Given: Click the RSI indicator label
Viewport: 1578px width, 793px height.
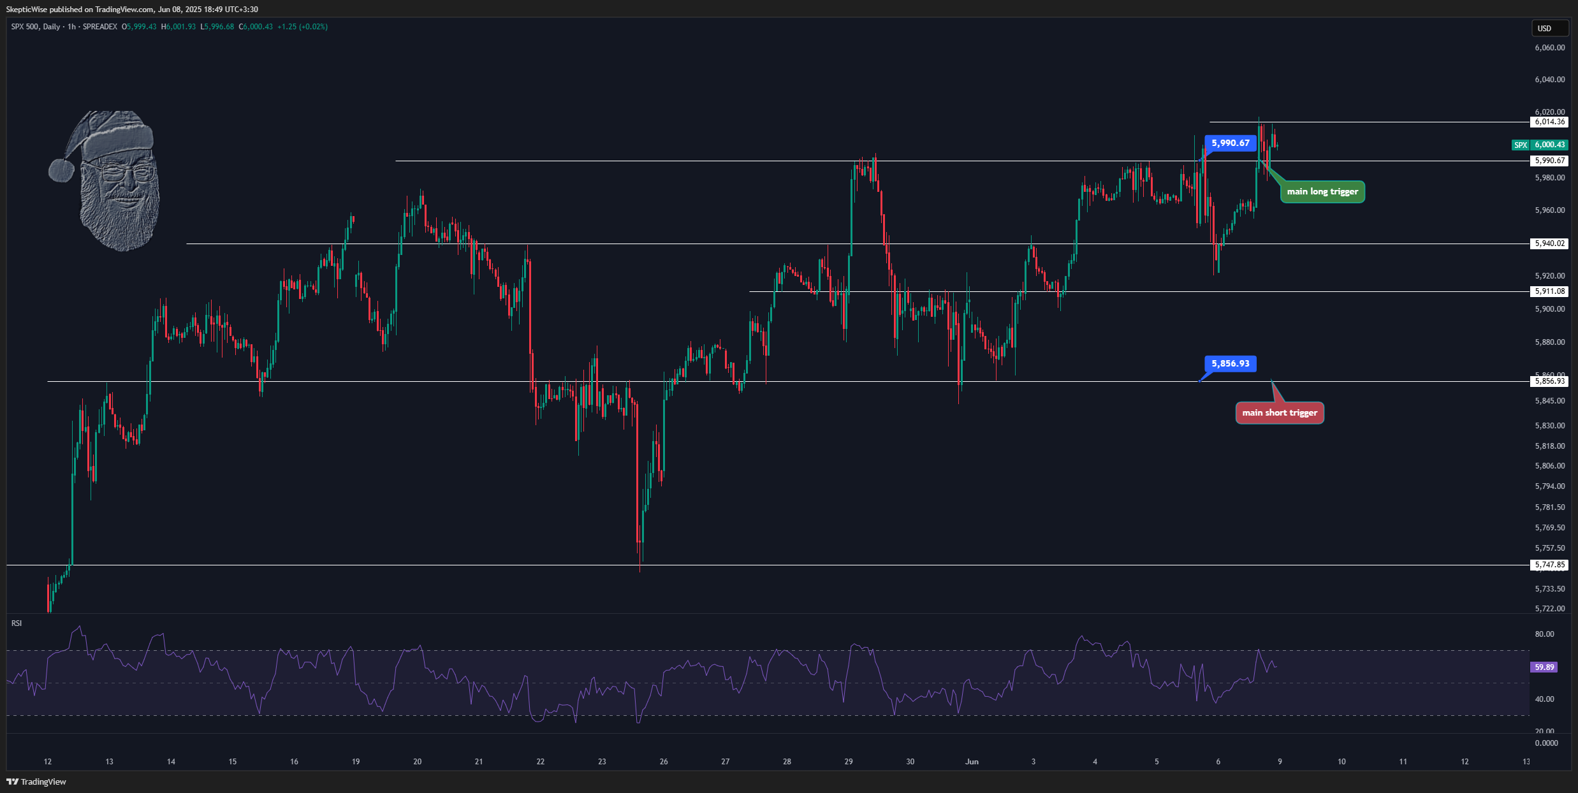Looking at the screenshot, I should 17,623.
